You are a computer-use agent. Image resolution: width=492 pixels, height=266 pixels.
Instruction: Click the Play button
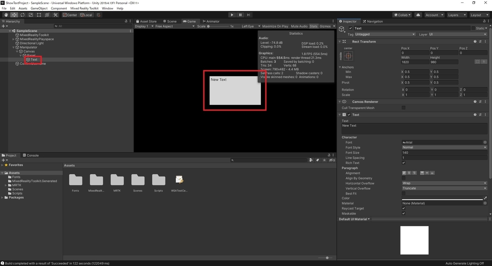(232, 15)
